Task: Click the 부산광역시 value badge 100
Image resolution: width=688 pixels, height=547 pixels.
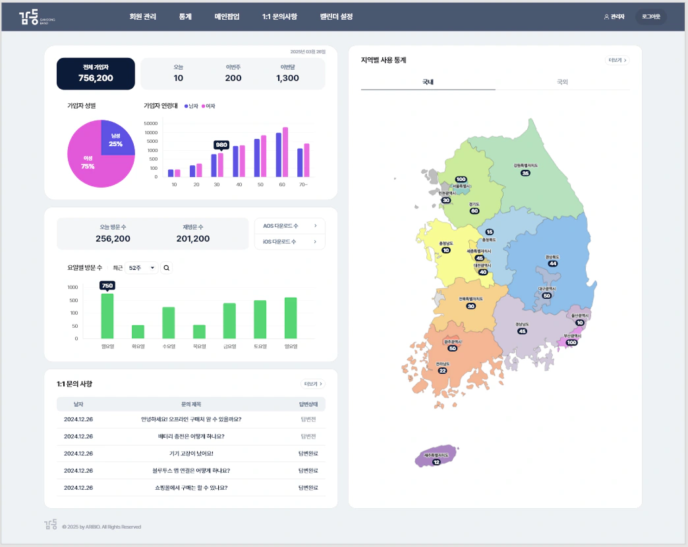Action: click(x=571, y=342)
